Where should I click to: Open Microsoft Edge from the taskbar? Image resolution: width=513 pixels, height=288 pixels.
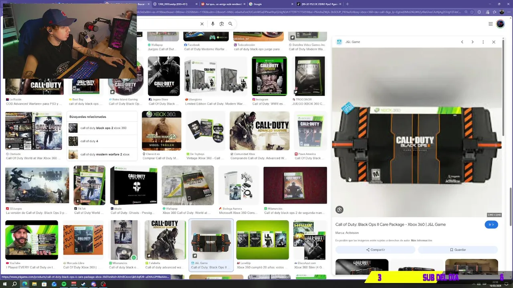(x=24, y=284)
